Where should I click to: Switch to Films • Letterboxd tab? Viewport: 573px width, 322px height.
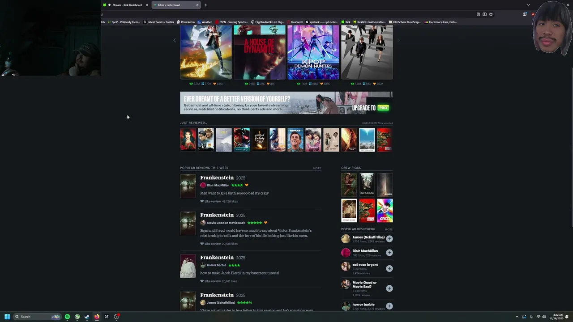tap(176, 5)
